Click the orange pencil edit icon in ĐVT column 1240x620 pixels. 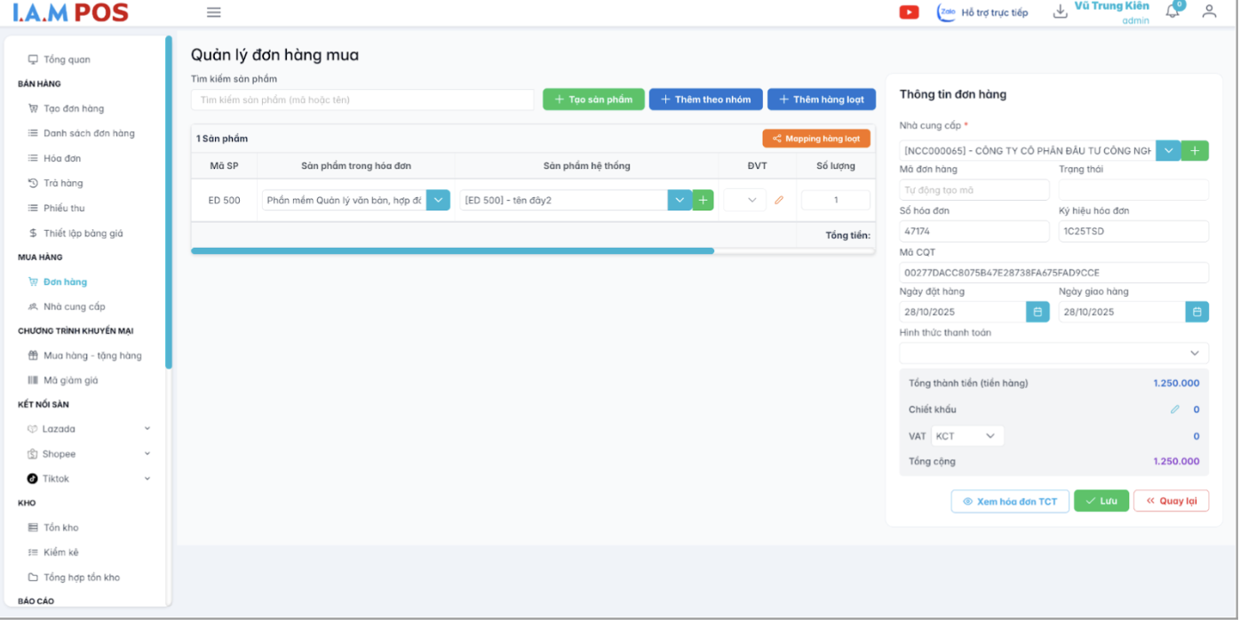[779, 201]
